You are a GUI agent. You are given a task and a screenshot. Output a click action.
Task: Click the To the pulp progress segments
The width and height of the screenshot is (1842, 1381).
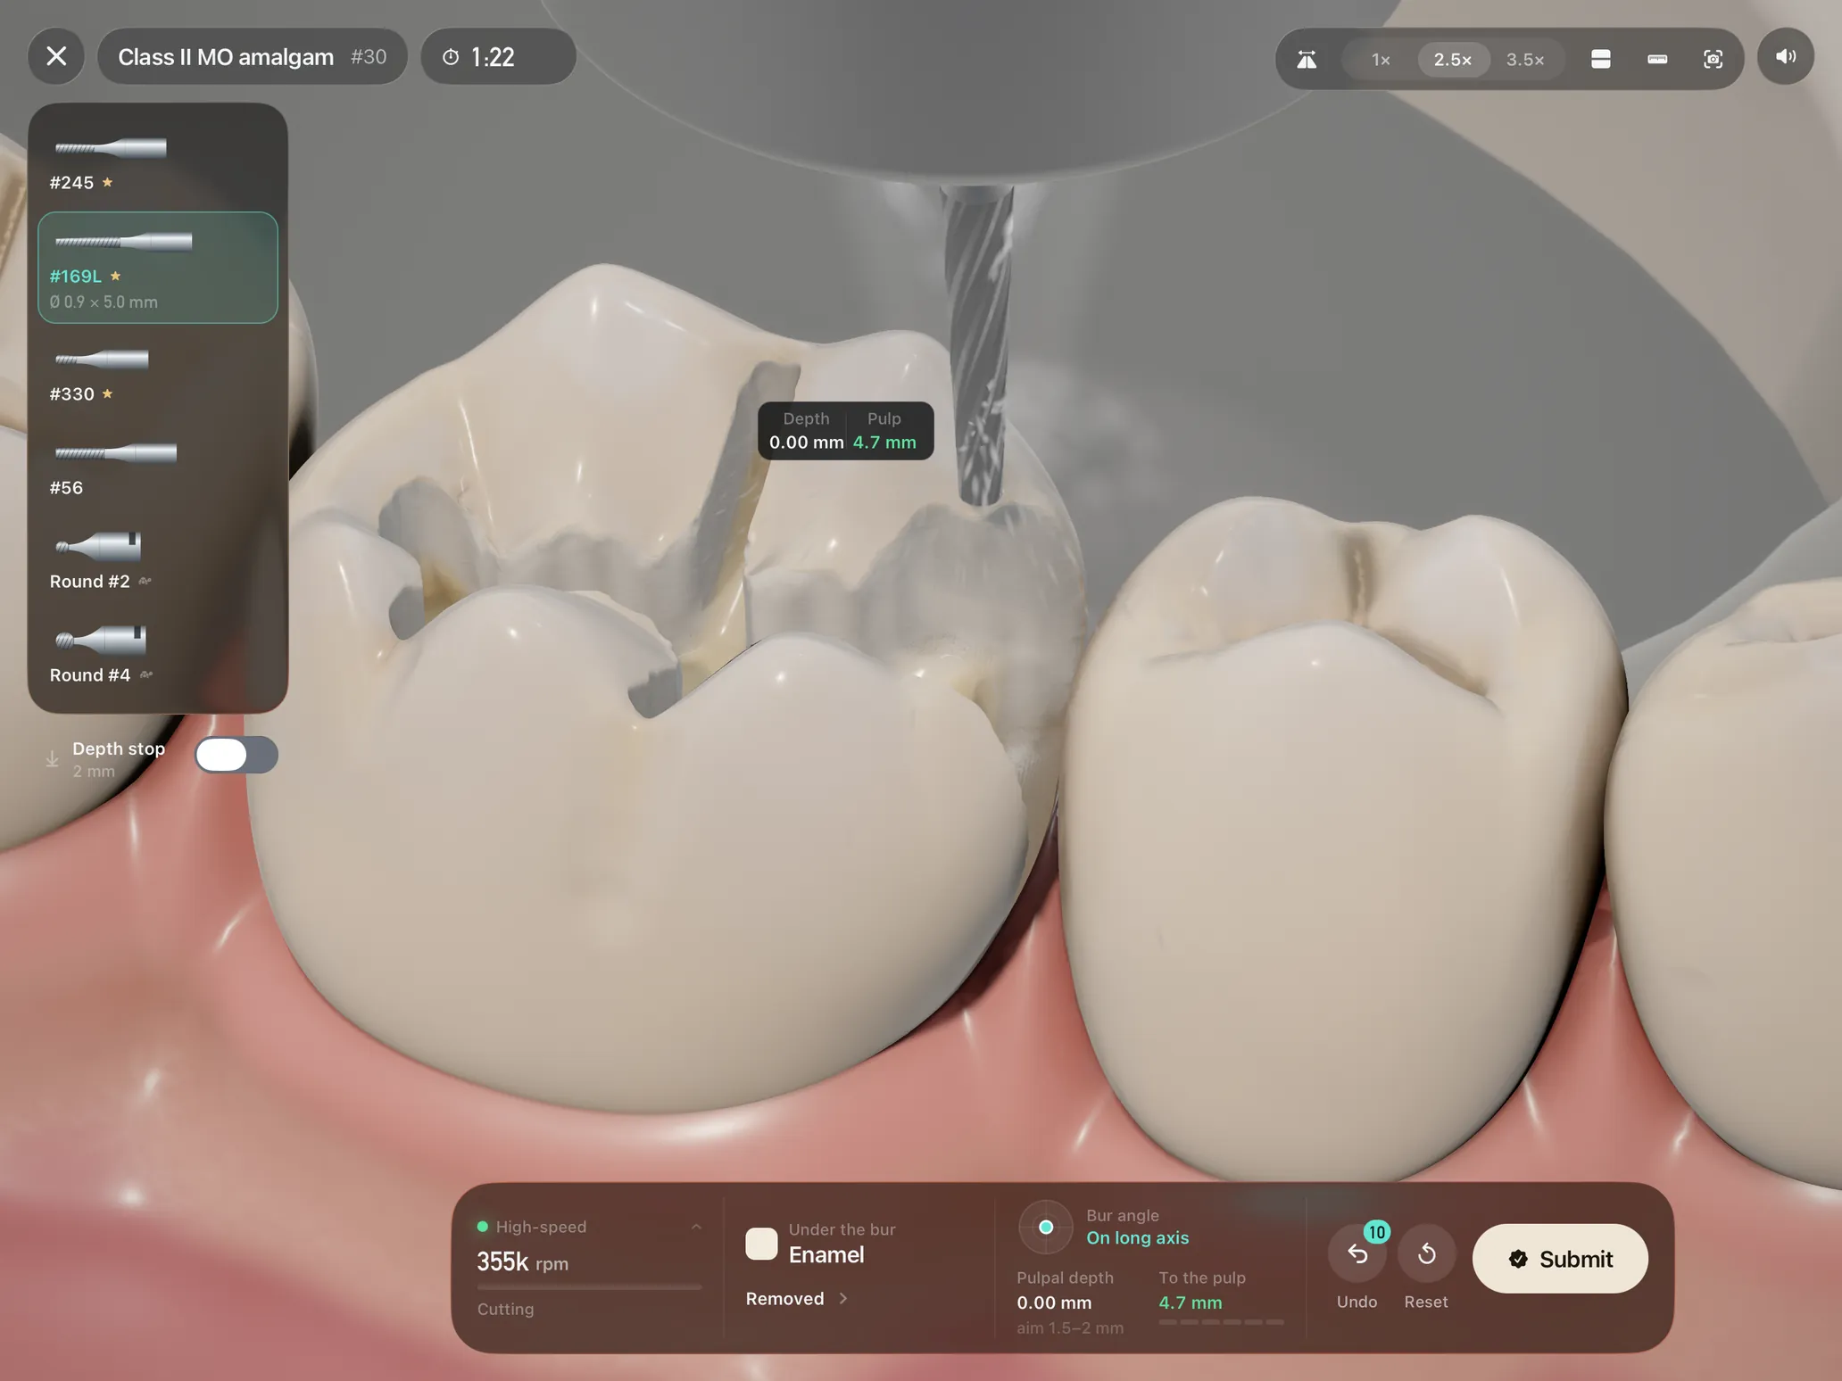tap(1221, 1322)
